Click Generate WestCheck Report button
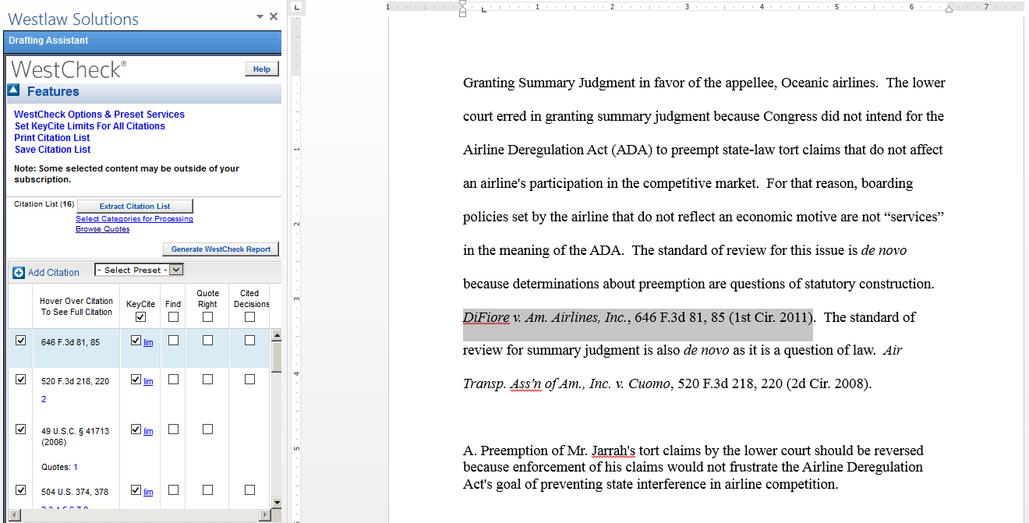The image size is (1029, 523). pyautogui.click(x=221, y=249)
